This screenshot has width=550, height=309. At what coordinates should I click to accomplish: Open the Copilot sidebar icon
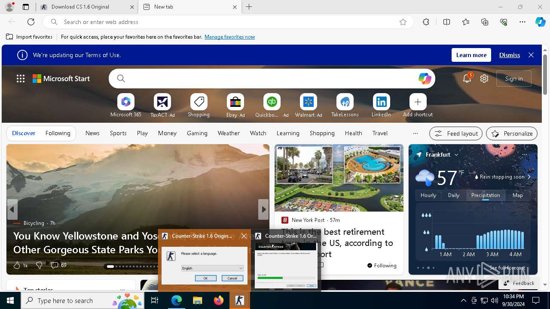(x=540, y=22)
